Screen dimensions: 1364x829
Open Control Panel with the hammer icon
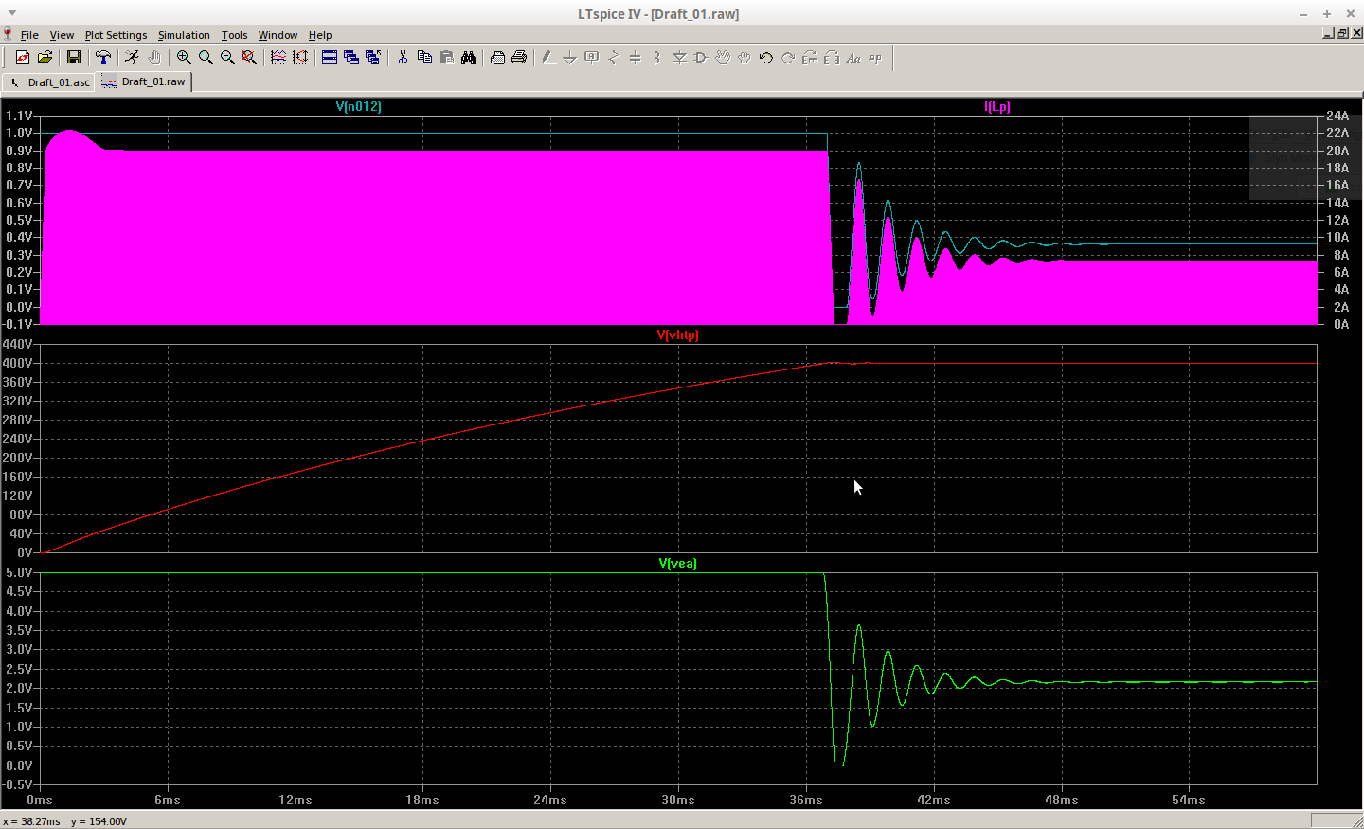click(x=103, y=58)
